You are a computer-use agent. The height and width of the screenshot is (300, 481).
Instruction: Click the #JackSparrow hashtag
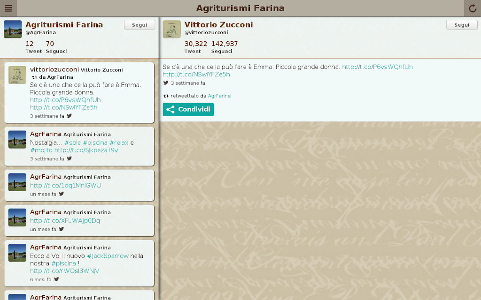click(x=108, y=255)
